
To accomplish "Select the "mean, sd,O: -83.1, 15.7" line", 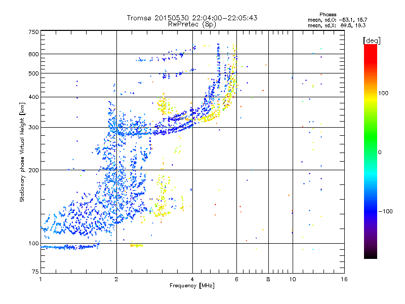I will [337, 20].
